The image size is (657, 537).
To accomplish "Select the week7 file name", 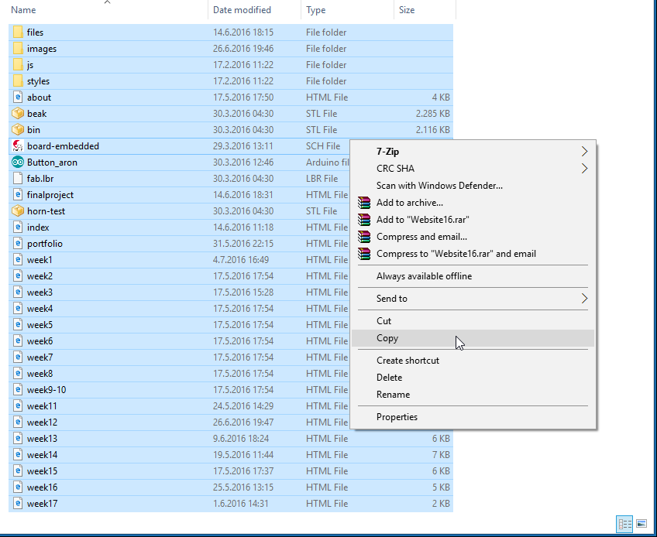I will click(40, 357).
